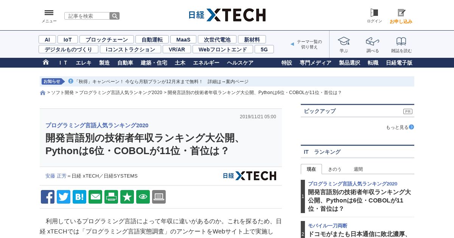Click the 新材料 theme tag
Screen dimensions: 454x238
coord(252,39)
